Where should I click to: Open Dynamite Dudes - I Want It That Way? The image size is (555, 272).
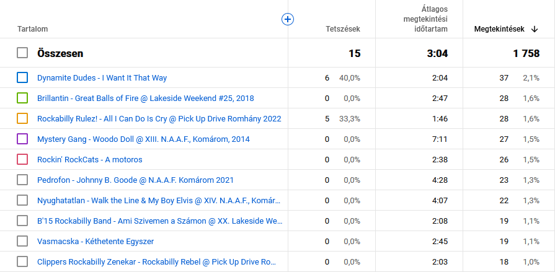[x=102, y=78]
